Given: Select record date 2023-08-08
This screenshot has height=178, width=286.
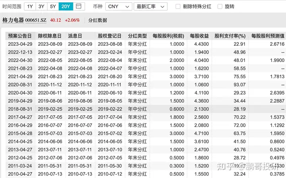Looking at the screenshot, I should 110,44.
